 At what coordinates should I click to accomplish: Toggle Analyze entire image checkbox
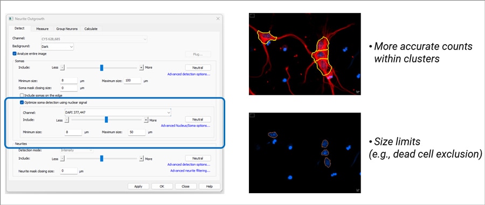pos(14,53)
